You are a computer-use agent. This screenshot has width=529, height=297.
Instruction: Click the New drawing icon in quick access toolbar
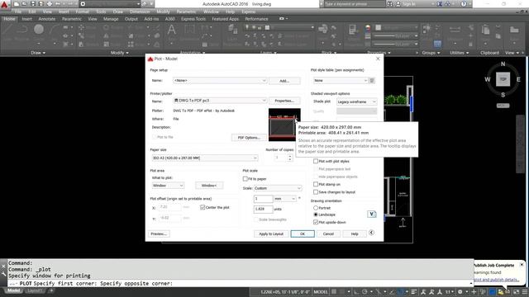[17, 4]
